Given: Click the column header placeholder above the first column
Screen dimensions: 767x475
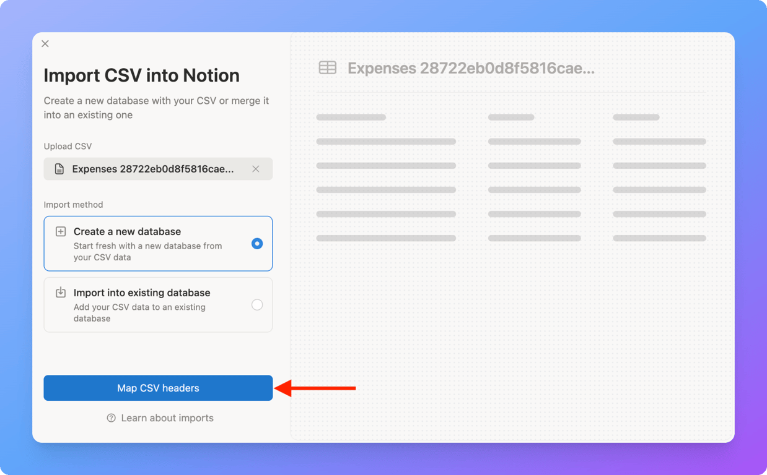Looking at the screenshot, I should point(351,117).
